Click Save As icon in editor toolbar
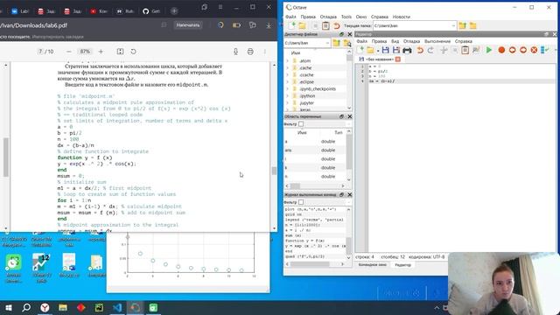The image size is (560, 315). coord(396,50)
